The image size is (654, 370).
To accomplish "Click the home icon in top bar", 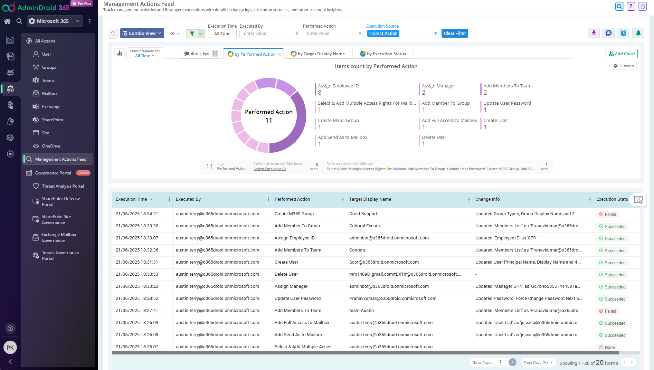I will click(x=7, y=21).
